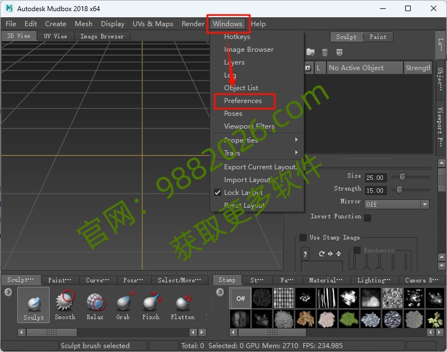The image size is (447, 352).
Task: Click the Strength value field
Action: [376, 190]
